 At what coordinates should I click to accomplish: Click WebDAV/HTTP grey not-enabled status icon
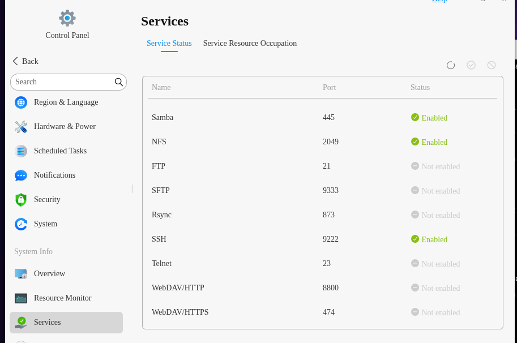[415, 288]
